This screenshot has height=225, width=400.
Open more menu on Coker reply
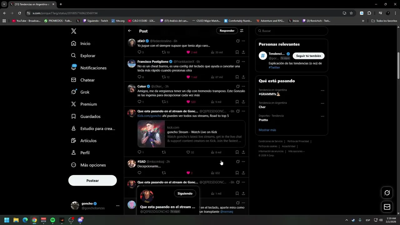(243, 86)
